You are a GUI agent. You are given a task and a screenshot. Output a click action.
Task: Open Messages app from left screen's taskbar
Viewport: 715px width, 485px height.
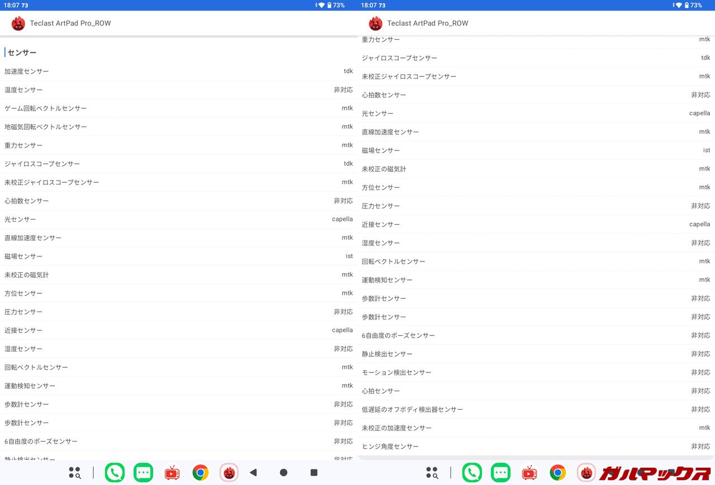144,473
